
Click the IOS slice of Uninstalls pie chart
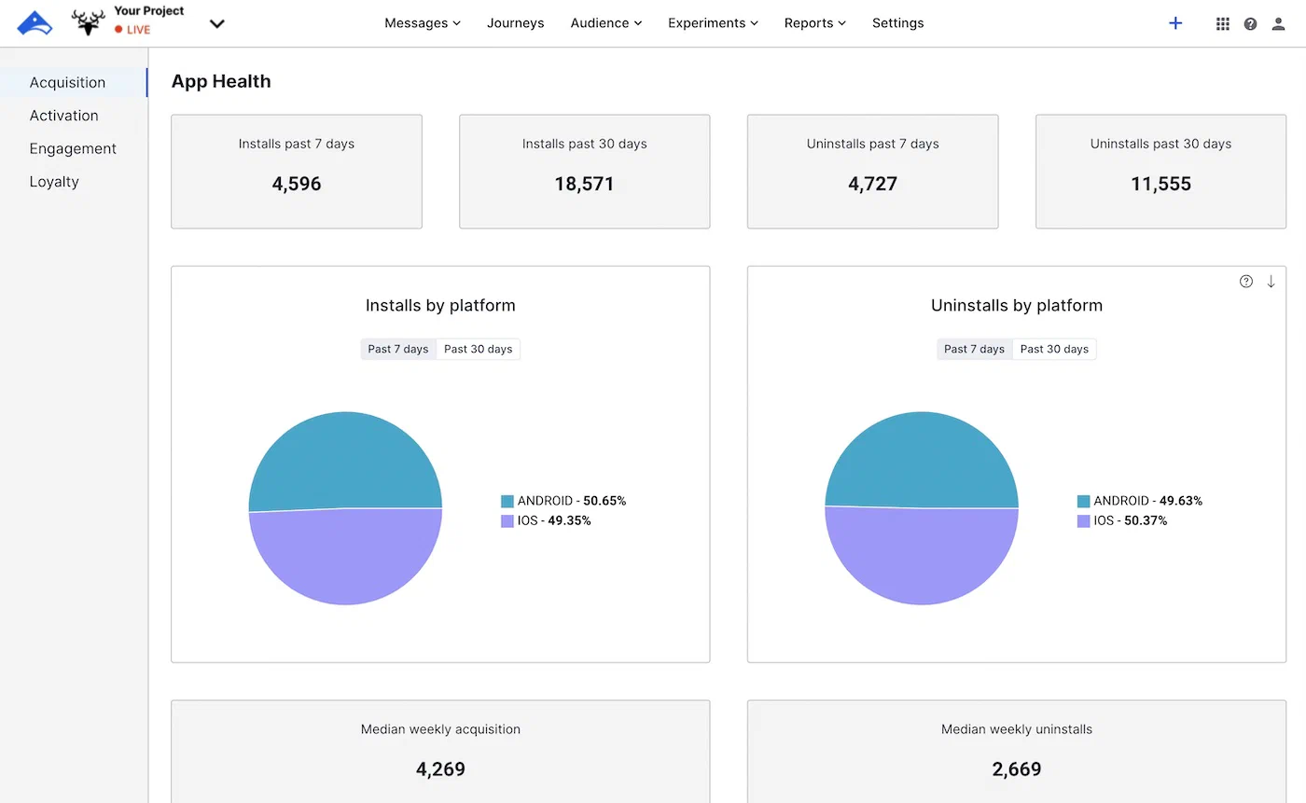coord(922,560)
